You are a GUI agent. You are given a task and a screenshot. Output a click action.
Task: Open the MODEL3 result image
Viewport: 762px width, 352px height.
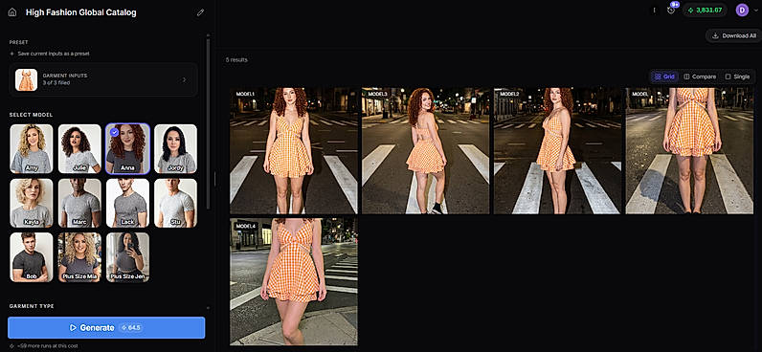click(426, 150)
